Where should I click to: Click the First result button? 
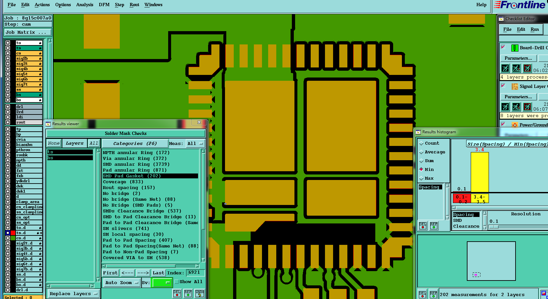click(110, 273)
